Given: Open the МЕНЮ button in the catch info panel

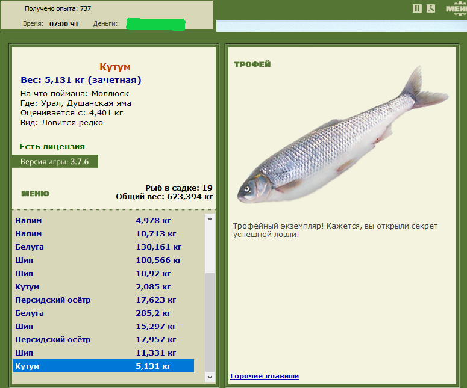Looking at the screenshot, I should point(35,194).
